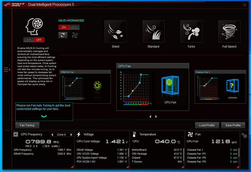Select the Standard fan mode icon

[153, 31]
